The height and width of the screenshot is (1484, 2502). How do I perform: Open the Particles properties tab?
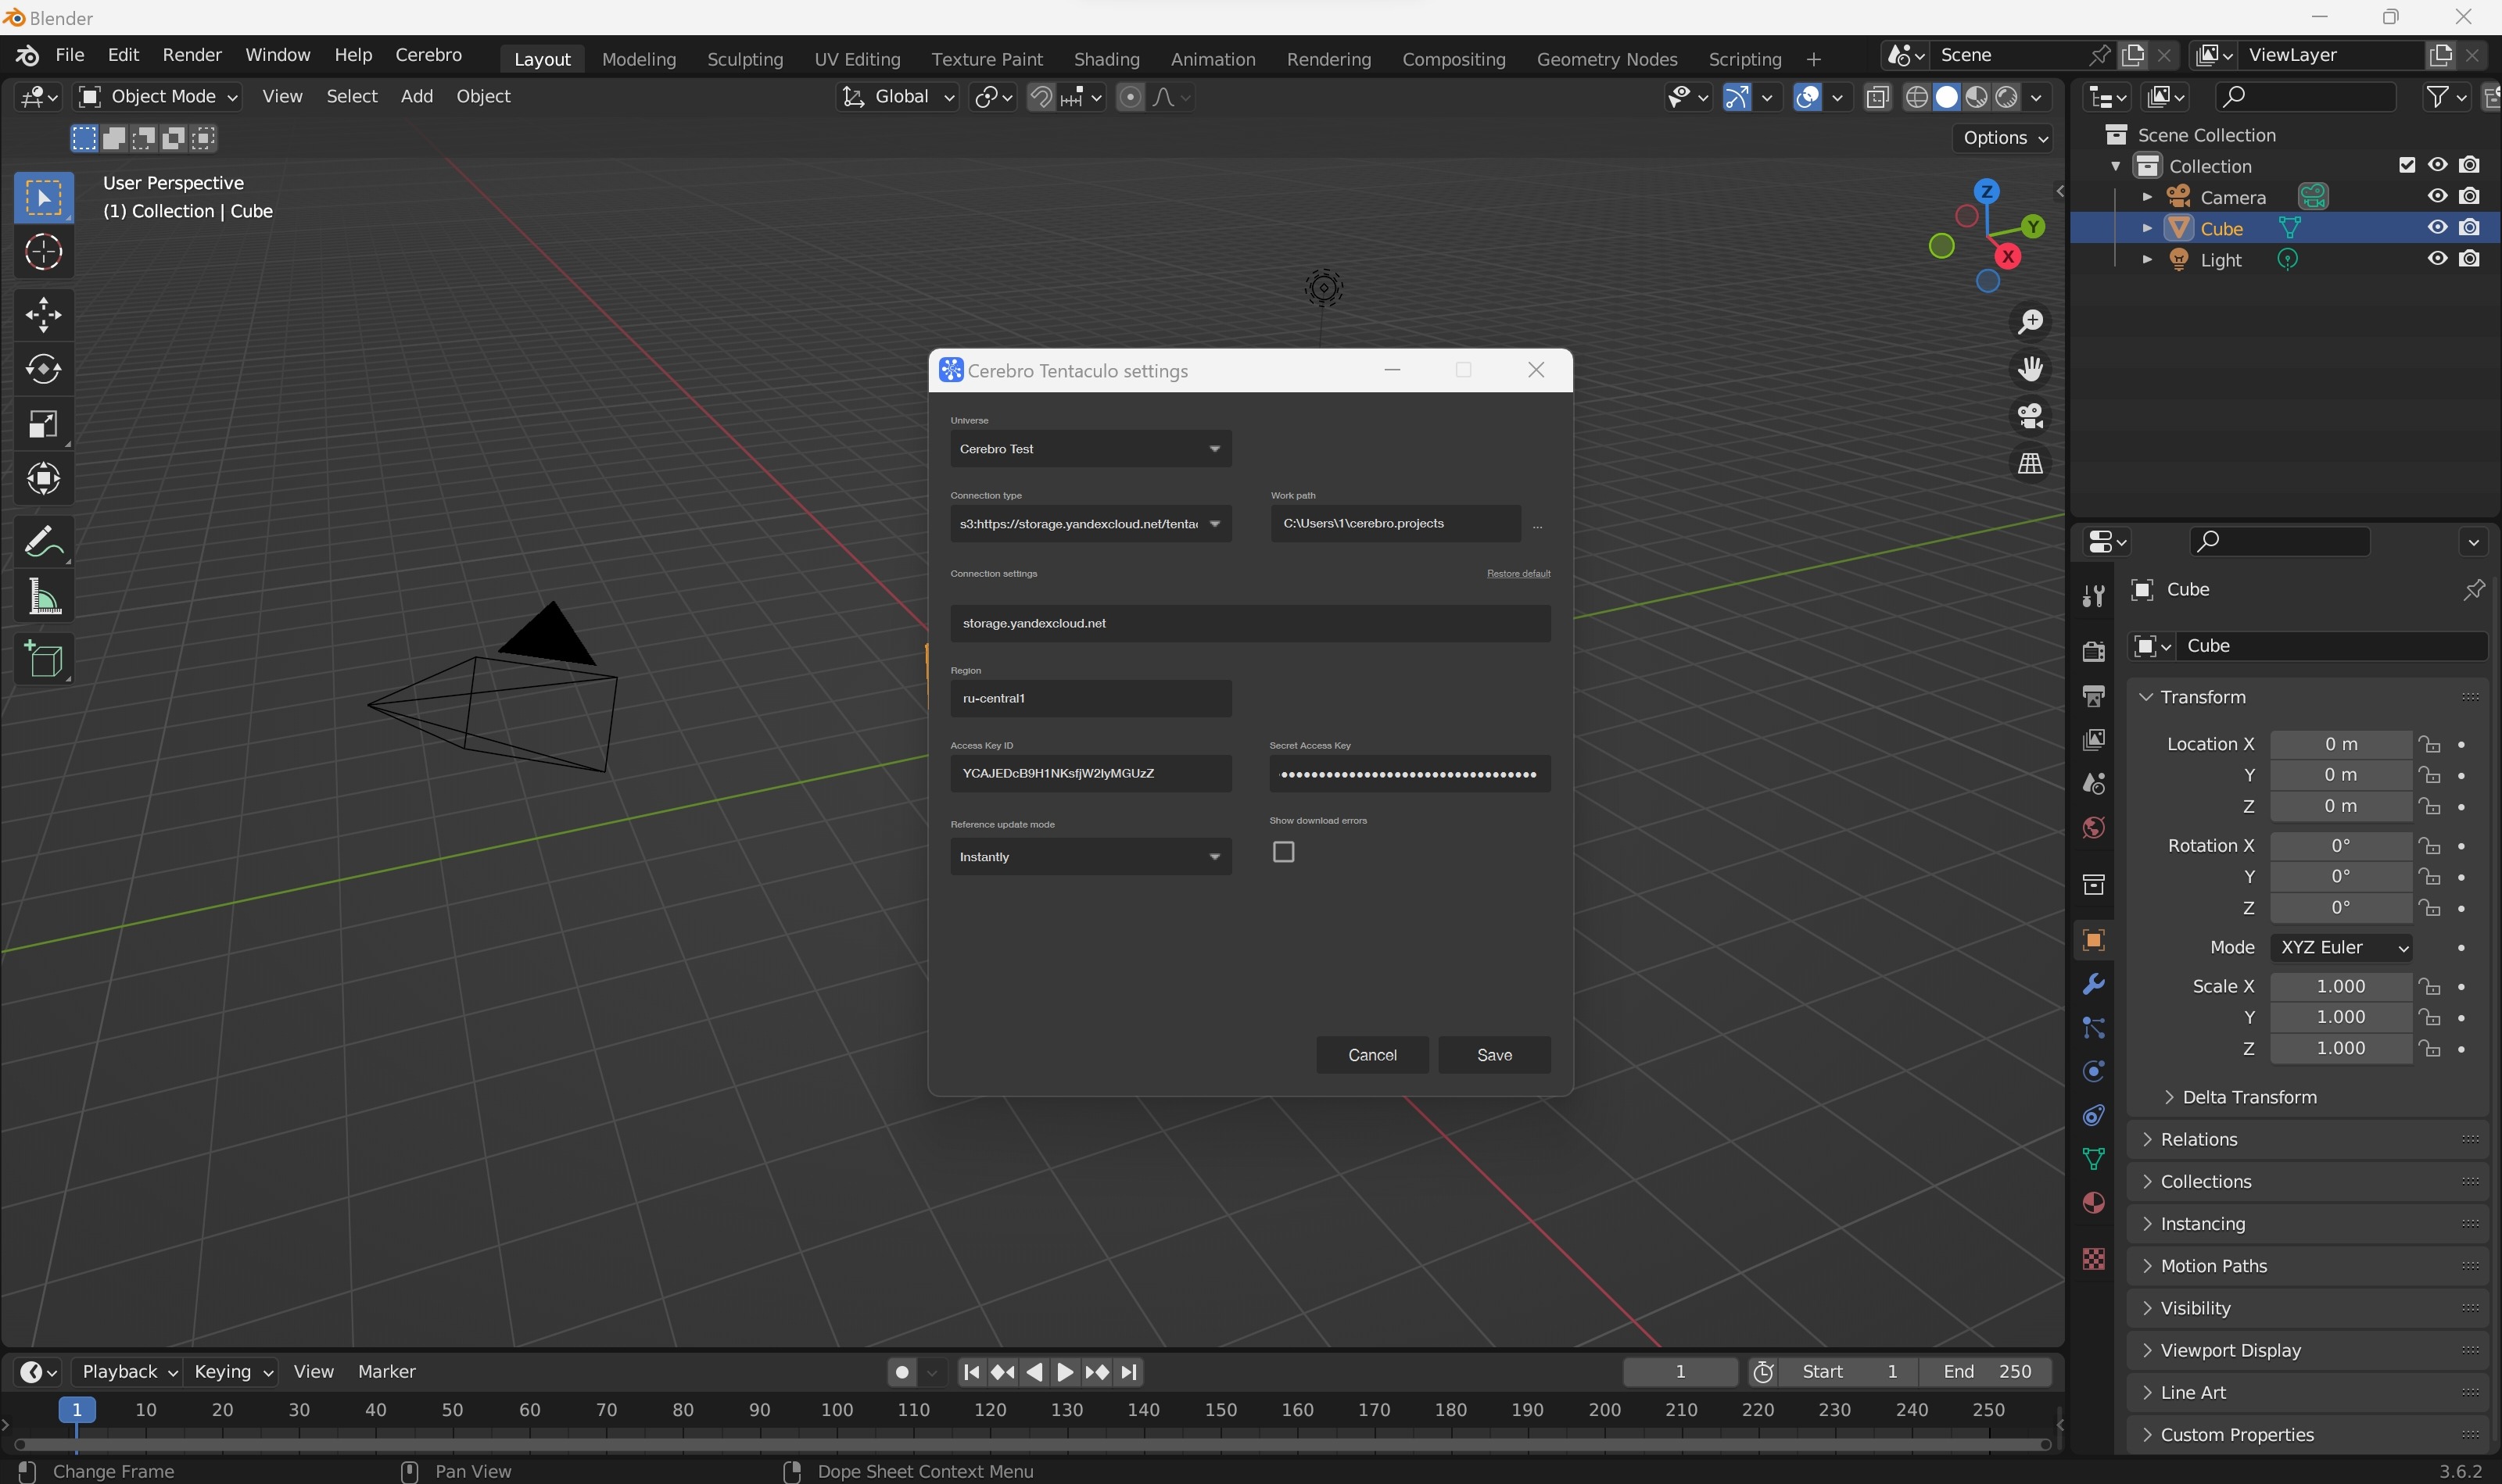pyautogui.click(x=2093, y=1028)
